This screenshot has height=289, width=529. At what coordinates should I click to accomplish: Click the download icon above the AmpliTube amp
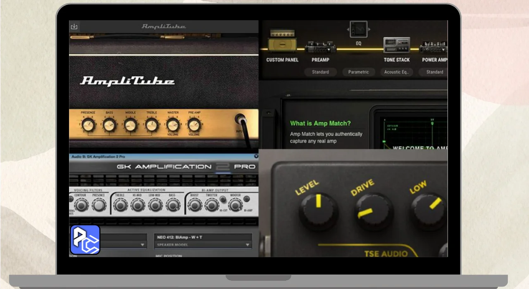(74, 26)
